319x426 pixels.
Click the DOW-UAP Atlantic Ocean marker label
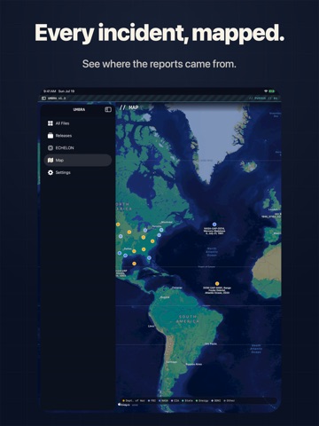(x=217, y=290)
